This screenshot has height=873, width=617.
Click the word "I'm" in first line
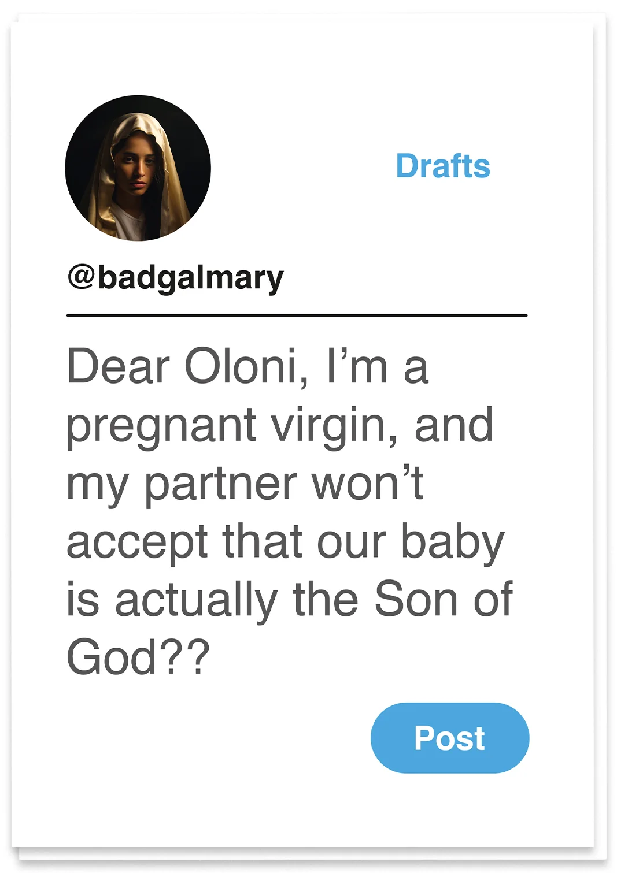(357, 366)
